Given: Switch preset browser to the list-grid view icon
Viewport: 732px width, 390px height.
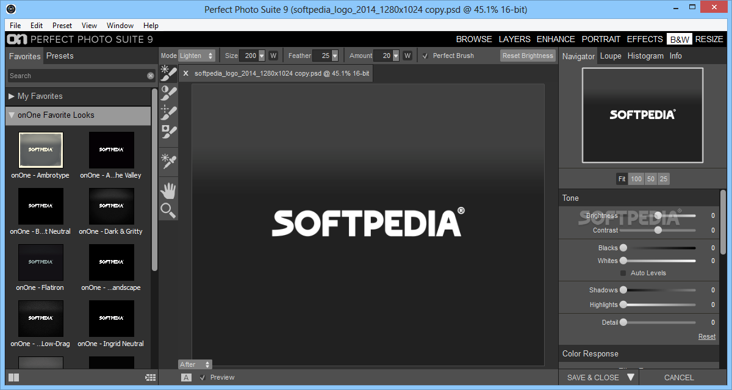Looking at the screenshot, I should point(151,378).
